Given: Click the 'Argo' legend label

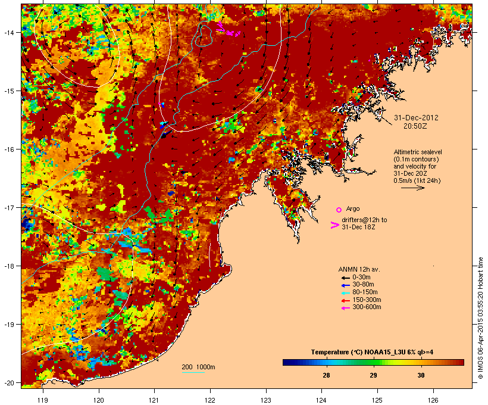Looking at the screenshot, I should pyautogui.click(x=353, y=208).
